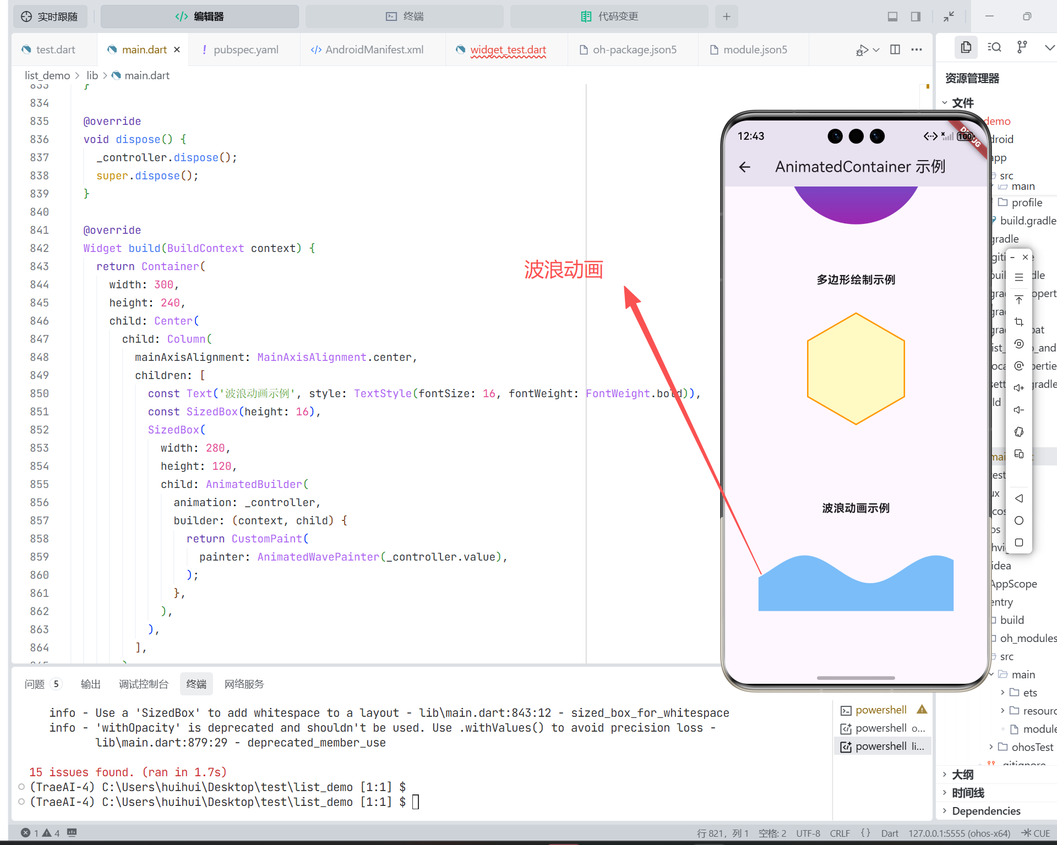1057x845 pixels.
Task: Close the main.dart editor tab
Action: coord(177,50)
